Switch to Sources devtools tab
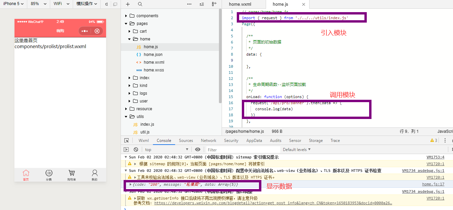Screen dimensions: 453x210 186,141
